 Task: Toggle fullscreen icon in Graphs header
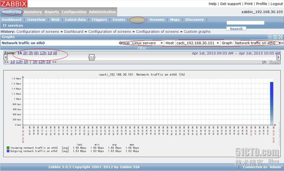(x=280, y=37)
